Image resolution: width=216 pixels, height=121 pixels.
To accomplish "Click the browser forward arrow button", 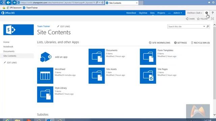I will click(14, 2).
